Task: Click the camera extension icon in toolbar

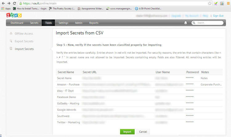Action: (222, 3)
